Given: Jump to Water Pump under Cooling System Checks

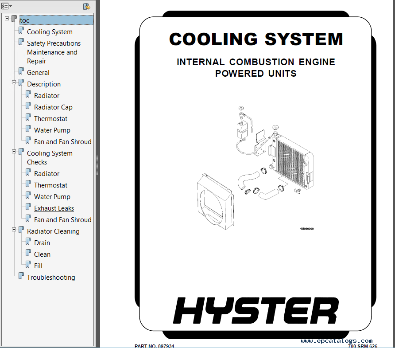Looking at the screenshot, I should (52, 197).
